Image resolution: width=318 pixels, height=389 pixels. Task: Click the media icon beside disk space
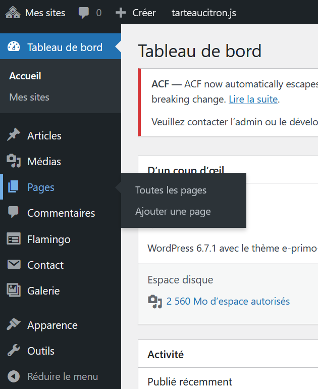pyautogui.click(x=155, y=302)
